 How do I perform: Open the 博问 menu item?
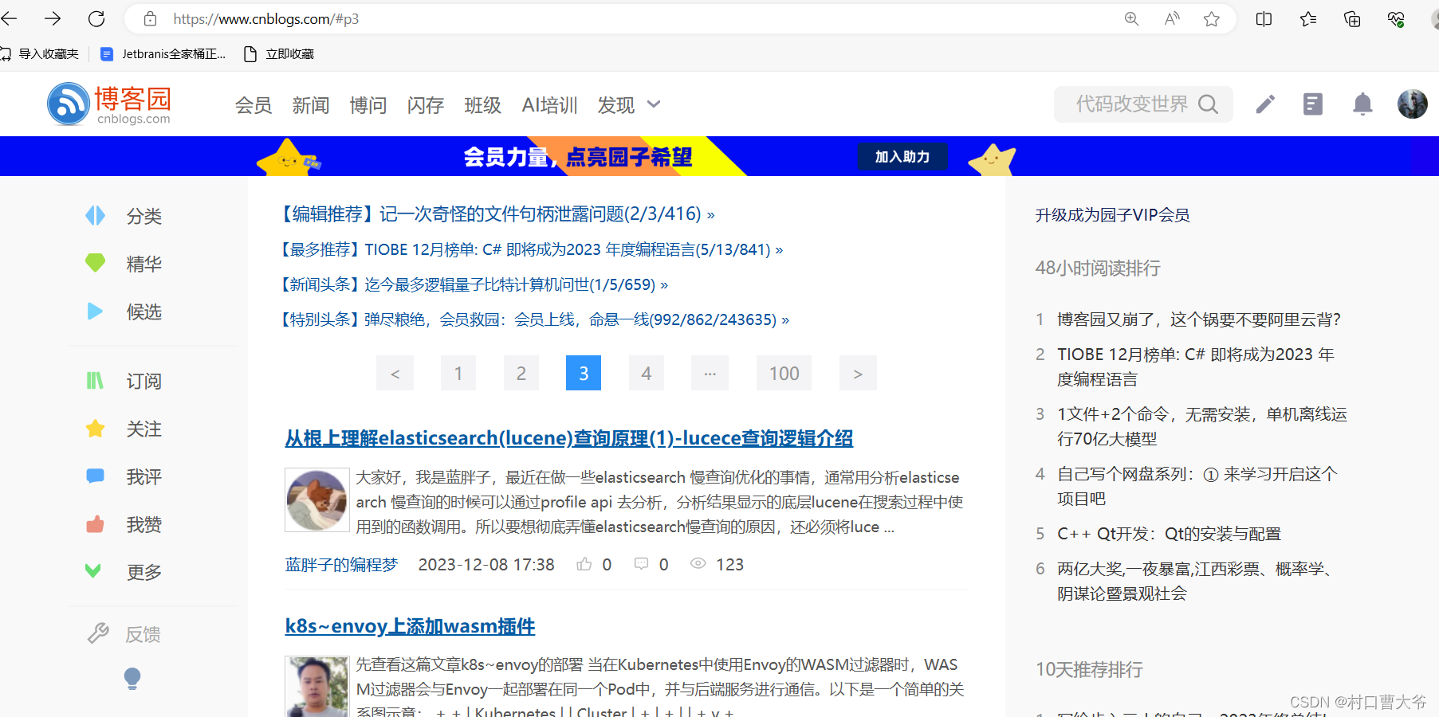pos(368,104)
